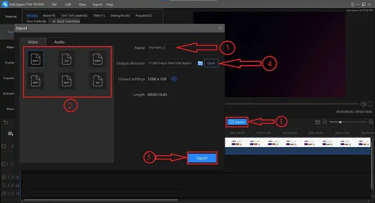Screen dimensions: 375x203
Task: Click the toolbar Export button above timeline
Action: 237,122
